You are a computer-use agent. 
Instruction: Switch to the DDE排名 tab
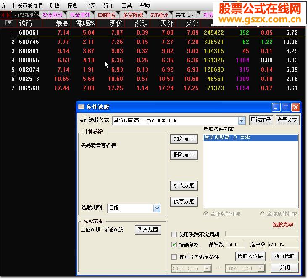tap(106, 15)
